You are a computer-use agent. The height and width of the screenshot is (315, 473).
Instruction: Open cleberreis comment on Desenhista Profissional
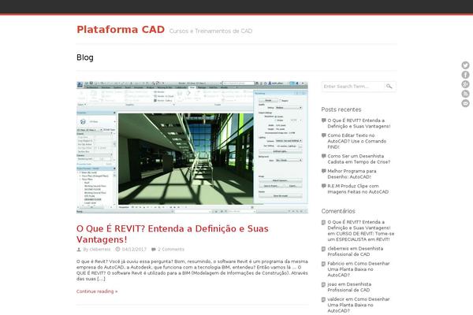[355, 251]
